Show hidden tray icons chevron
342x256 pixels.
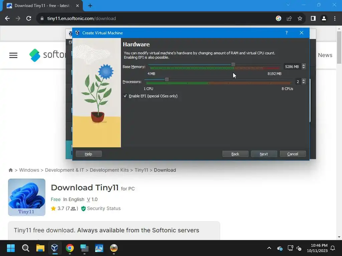pyautogui.click(x=269, y=248)
